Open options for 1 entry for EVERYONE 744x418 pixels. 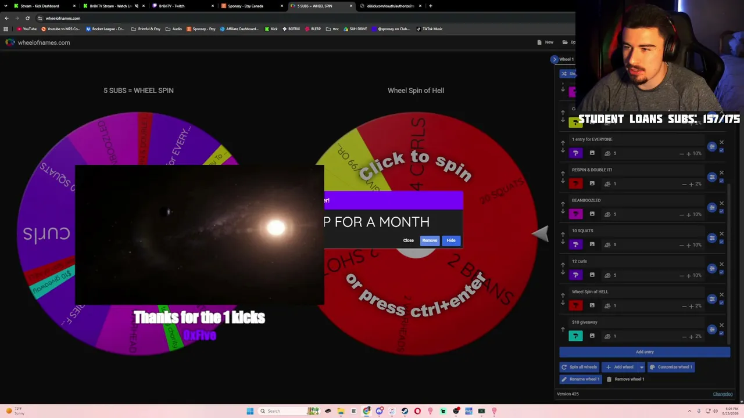click(x=712, y=146)
